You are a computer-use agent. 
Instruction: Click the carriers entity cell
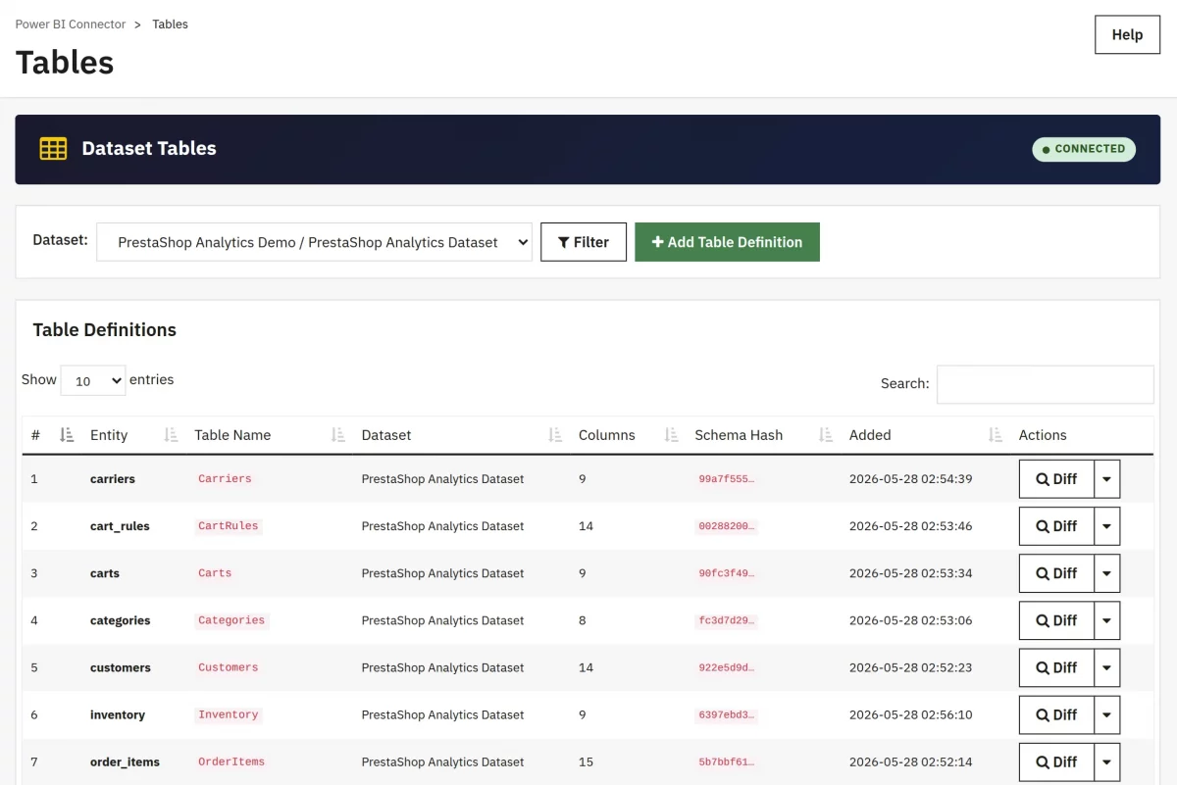click(113, 479)
